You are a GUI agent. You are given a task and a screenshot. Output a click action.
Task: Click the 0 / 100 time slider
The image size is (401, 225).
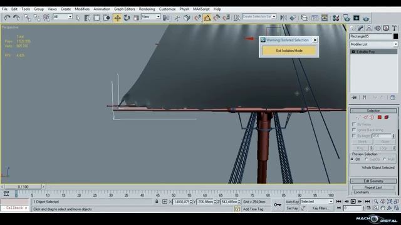pyautogui.click(x=23, y=187)
